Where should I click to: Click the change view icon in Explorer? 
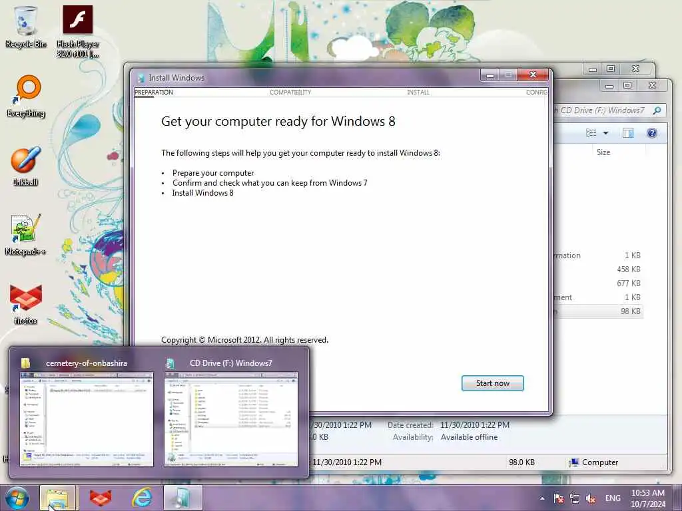pos(591,133)
